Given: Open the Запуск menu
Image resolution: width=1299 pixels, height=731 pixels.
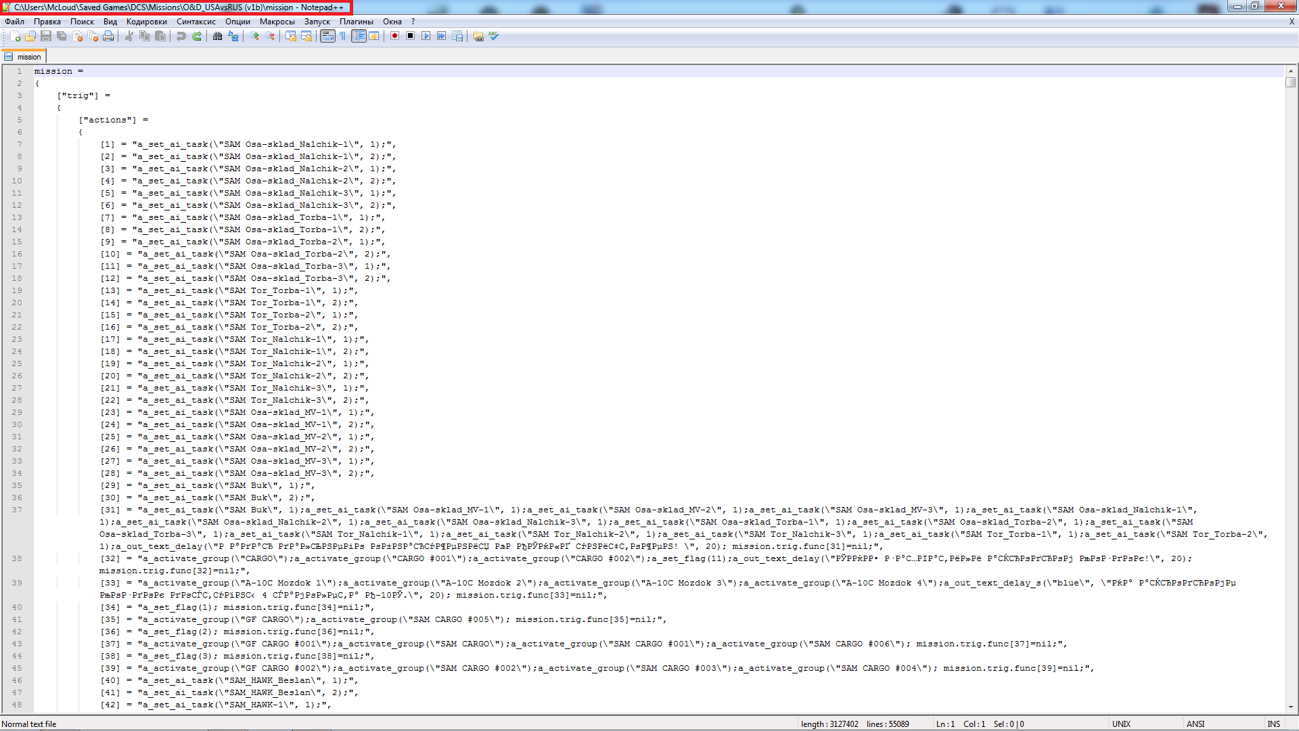Looking at the screenshot, I should click(x=317, y=22).
